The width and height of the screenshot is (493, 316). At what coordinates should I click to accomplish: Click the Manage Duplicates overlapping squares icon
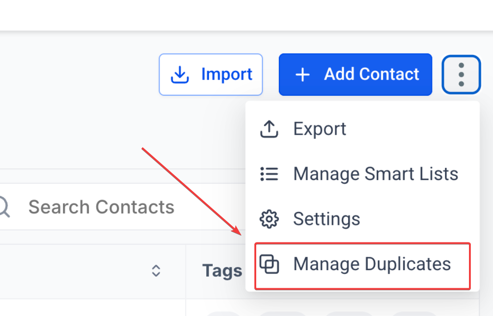tap(269, 264)
